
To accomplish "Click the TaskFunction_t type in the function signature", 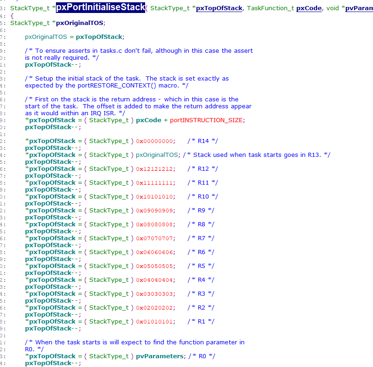I will 270,8.
